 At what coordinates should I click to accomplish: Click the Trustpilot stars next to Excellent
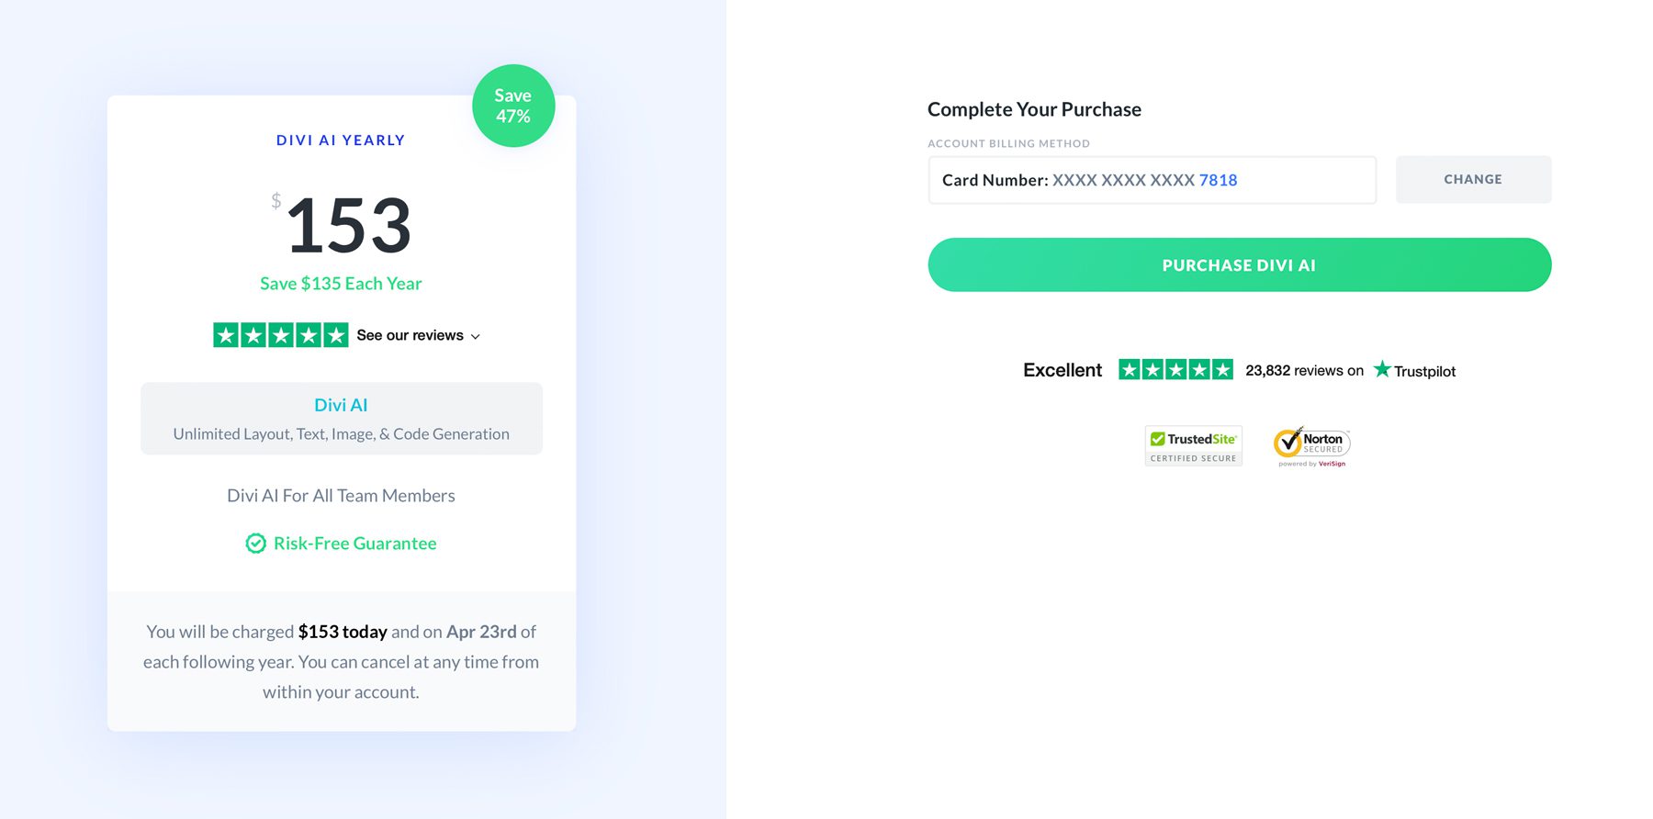pyautogui.click(x=1175, y=369)
